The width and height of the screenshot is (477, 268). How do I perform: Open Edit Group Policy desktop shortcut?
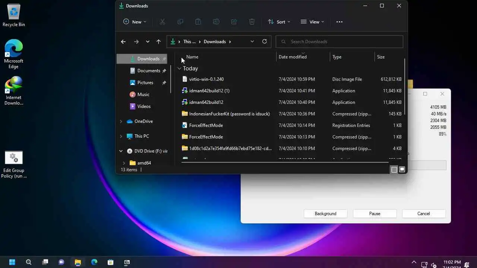pos(14,165)
